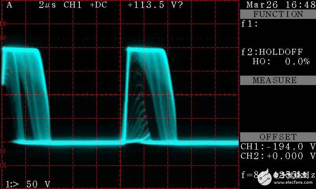Click the f= frequency readout
Image resolution: width=316 pixels, height=189 pixels.
(x=278, y=175)
